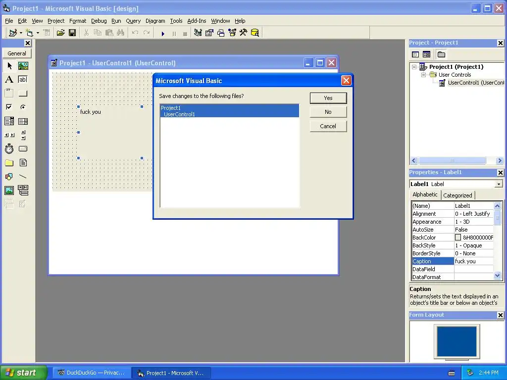Screen dimensions: 507x380
Task: Open the Object Browser toolbar icon
Action: pos(232,33)
